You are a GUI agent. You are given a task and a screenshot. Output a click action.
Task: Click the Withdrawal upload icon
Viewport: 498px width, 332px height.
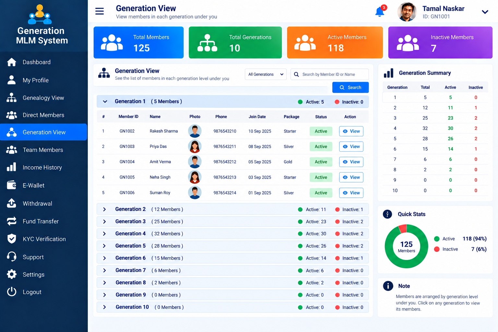pyautogui.click(x=12, y=203)
